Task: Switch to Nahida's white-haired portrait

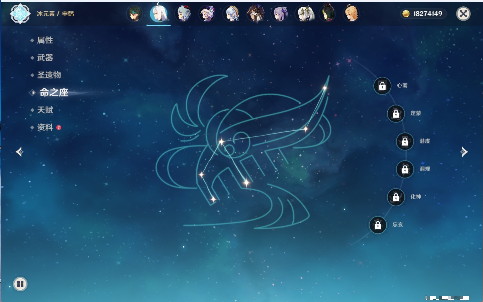Action: tap(304, 14)
